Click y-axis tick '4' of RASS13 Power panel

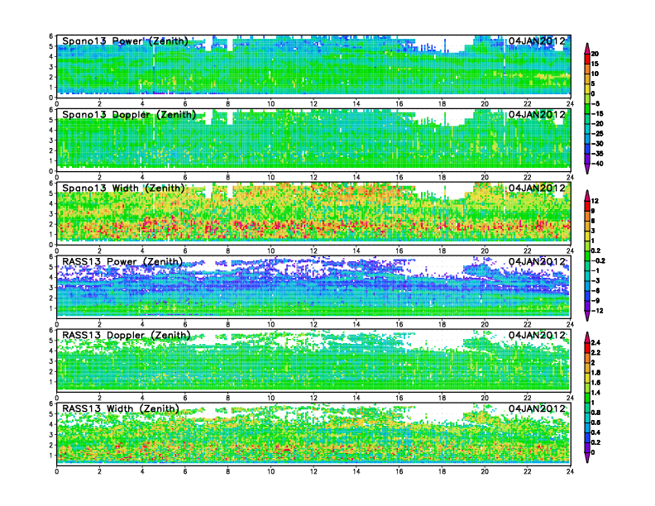coord(51,277)
